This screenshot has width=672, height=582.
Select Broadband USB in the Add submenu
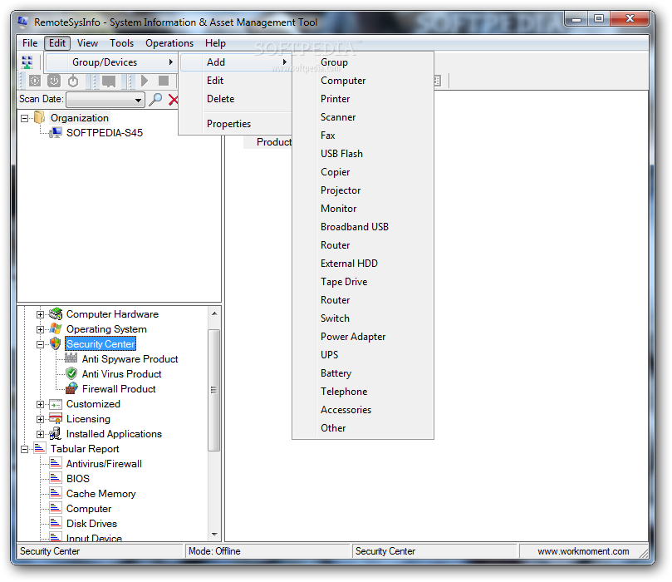(362, 227)
